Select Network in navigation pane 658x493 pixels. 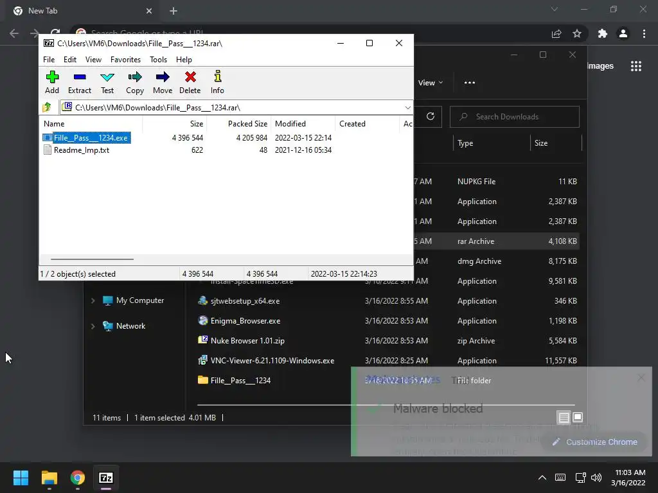(x=124, y=325)
